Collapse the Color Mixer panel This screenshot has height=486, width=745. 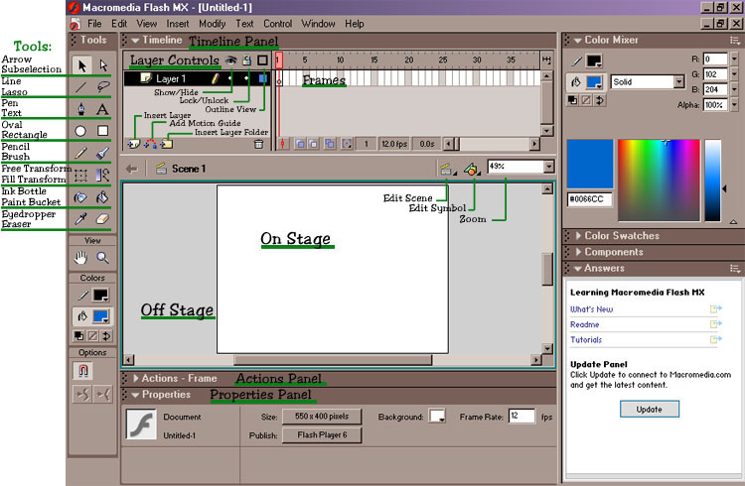[578, 41]
